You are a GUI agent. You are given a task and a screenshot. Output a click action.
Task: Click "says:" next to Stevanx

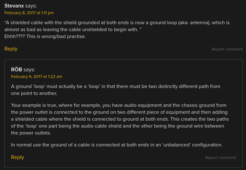tap(31, 6)
